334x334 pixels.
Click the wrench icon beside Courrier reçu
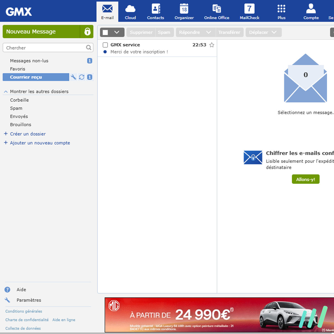coord(73,77)
